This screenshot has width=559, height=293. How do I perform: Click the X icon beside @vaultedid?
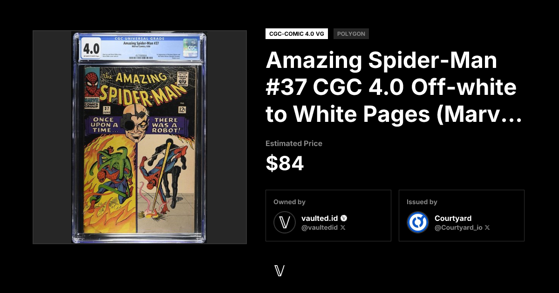343,228
